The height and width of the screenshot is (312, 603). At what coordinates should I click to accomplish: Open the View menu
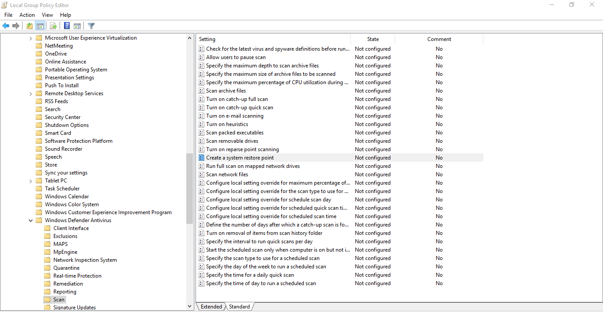point(47,15)
